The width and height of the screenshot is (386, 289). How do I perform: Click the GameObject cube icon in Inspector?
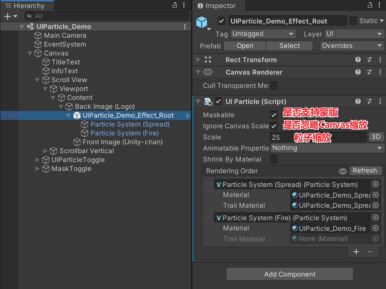tap(202, 22)
